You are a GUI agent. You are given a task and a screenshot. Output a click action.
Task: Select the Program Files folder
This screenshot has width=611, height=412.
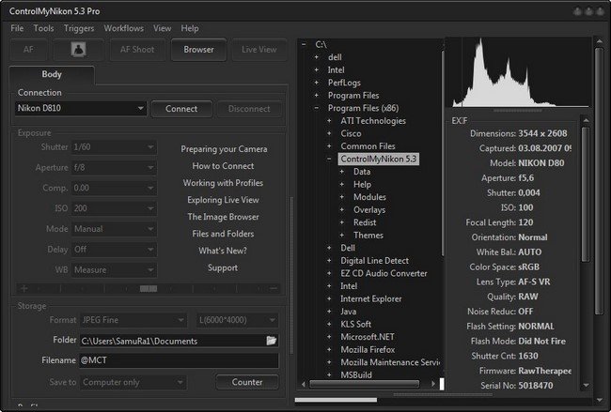(x=353, y=96)
